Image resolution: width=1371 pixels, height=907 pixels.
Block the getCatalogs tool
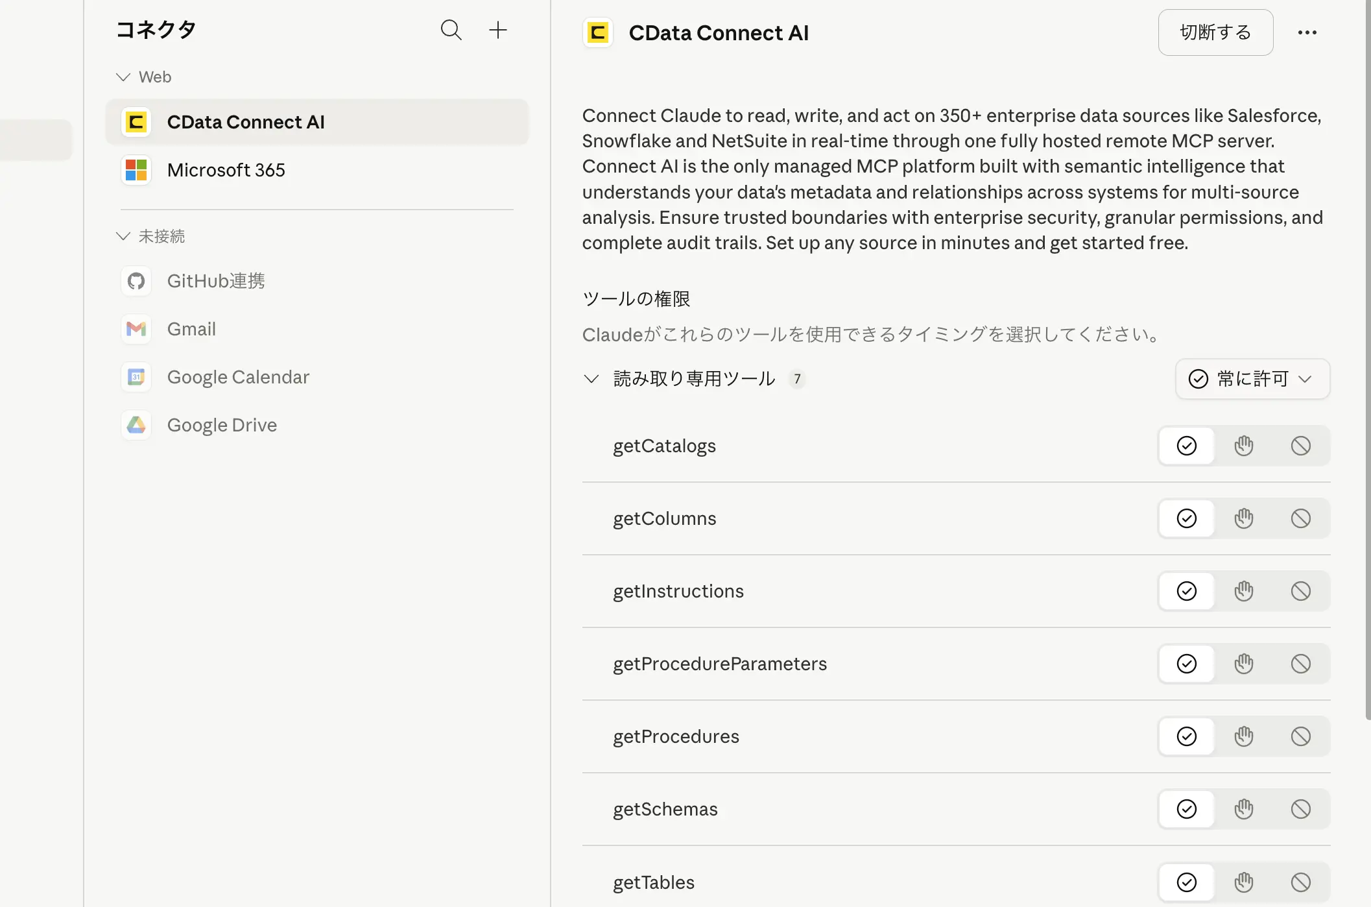pos(1301,446)
